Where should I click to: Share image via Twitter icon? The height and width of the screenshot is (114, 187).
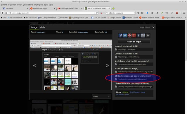tap(125, 35)
